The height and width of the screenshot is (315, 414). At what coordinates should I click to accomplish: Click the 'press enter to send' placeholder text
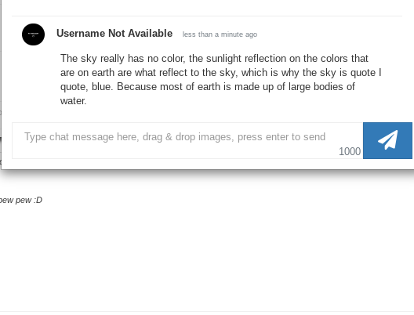click(x=281, y=137)
